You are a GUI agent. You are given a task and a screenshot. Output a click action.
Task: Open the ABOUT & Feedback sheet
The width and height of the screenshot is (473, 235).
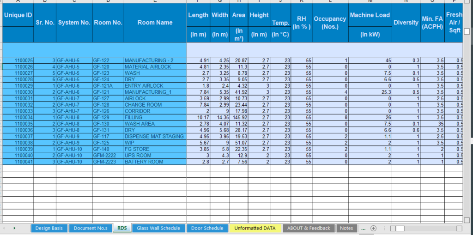309,228
